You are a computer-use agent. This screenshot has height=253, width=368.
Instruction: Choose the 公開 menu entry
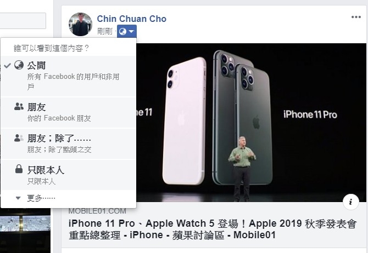(68, 76)
